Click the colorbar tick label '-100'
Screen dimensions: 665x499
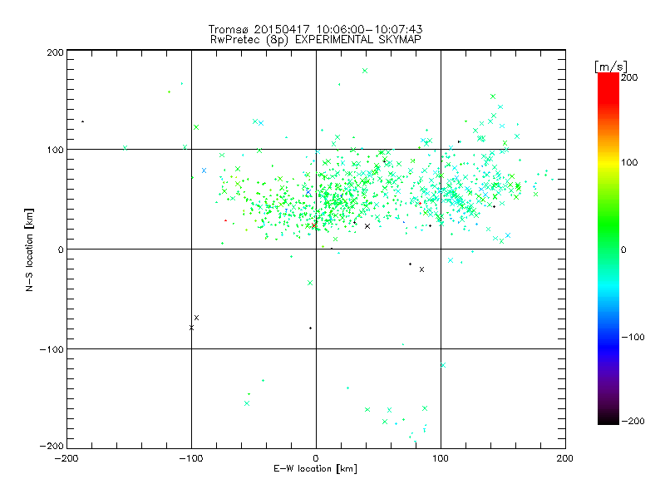[x=633, y=338]
